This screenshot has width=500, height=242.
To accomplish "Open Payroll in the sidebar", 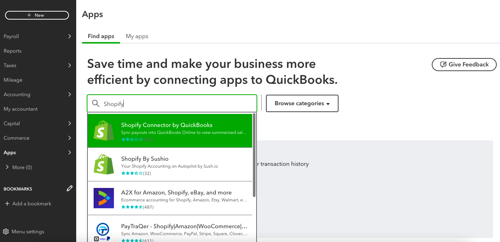I will pyautogui.click(x=11, y=36).
